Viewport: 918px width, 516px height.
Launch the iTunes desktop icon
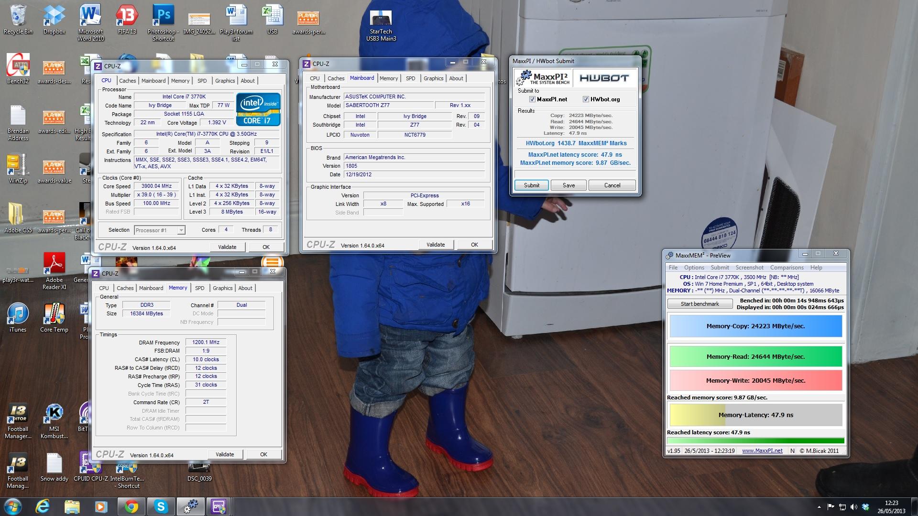pos(18,318)
